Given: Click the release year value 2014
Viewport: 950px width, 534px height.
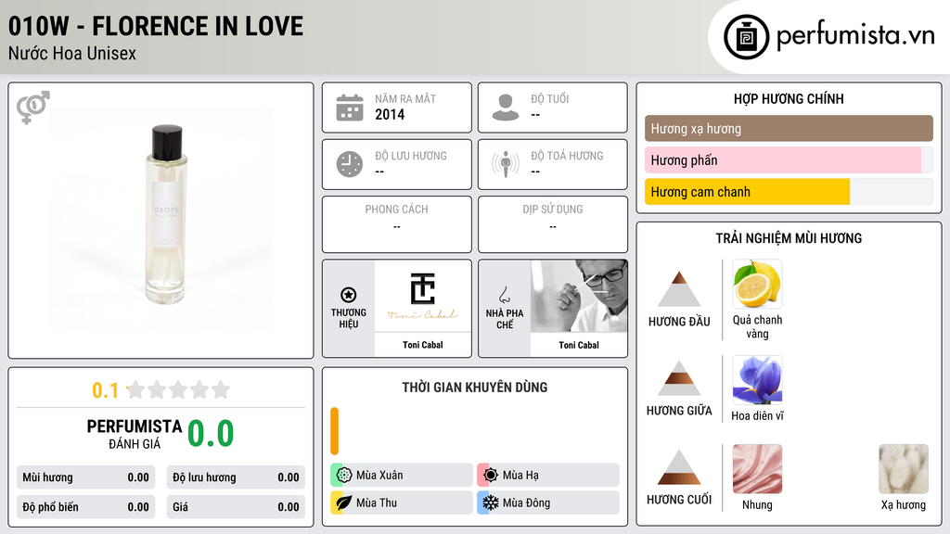Looking at the screenshot, I should 390,114.
